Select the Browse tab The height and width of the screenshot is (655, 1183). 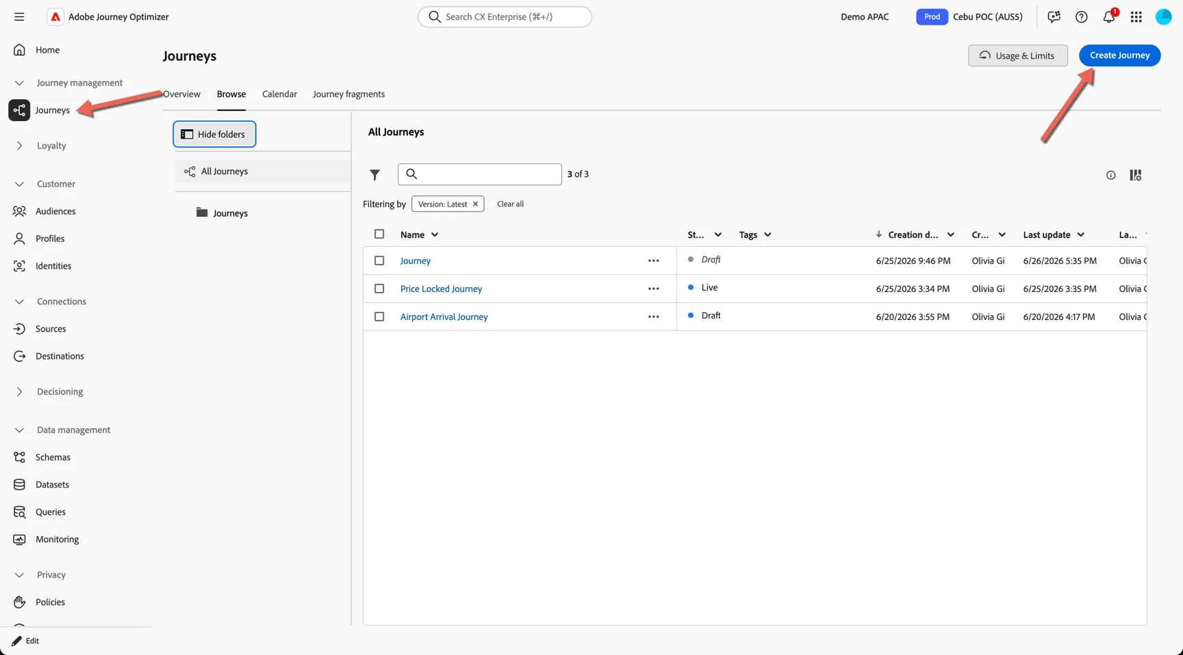[x=231, y=94]
